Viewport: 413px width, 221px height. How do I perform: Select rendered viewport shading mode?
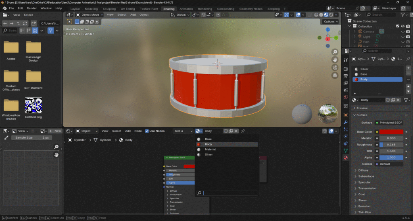click(332, 15)
